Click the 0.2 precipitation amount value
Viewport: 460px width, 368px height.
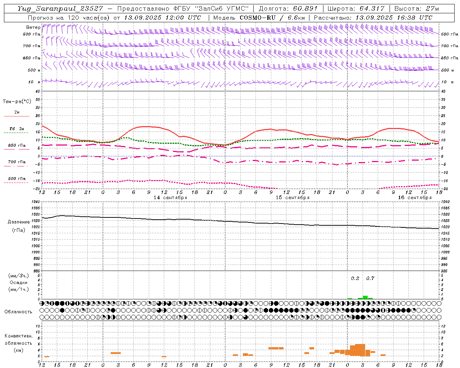click(x=355, y=279)
